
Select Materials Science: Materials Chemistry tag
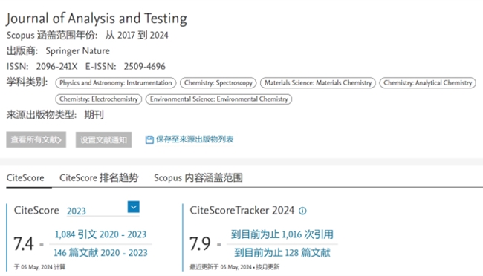click(x=318, y=83)
